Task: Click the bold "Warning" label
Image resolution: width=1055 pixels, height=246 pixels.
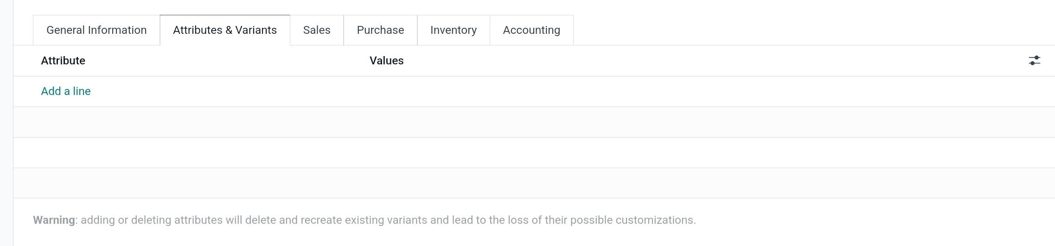Action: click(54, 220)
